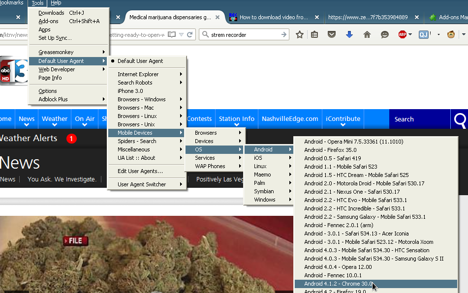Expand the News nav dropdown
Image resolution: width=468 pixels, height=293 pixels.
[27, 125]
